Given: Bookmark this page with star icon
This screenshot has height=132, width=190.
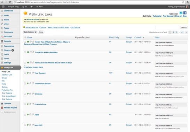Looking at the screenshot, I should [x=183, y=2].
